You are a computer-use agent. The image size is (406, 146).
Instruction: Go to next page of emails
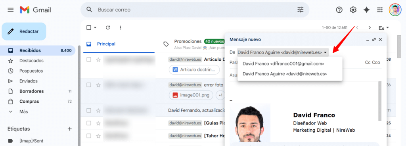click(370, 28)
